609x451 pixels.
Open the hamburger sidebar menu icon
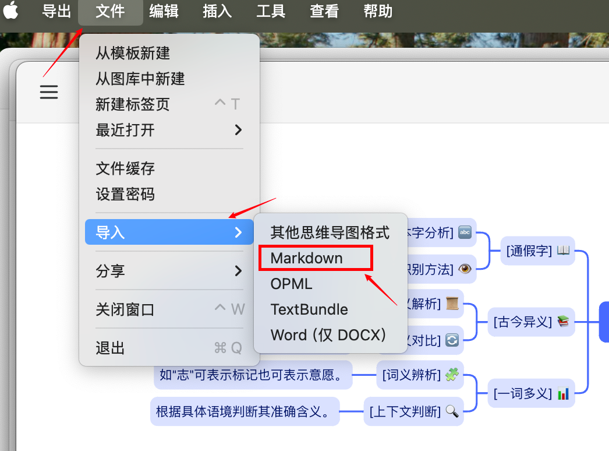(49, 91)
